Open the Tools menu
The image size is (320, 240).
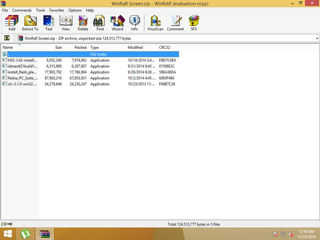(40, 10)
